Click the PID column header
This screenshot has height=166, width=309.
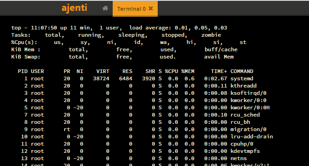coord(23,71)
